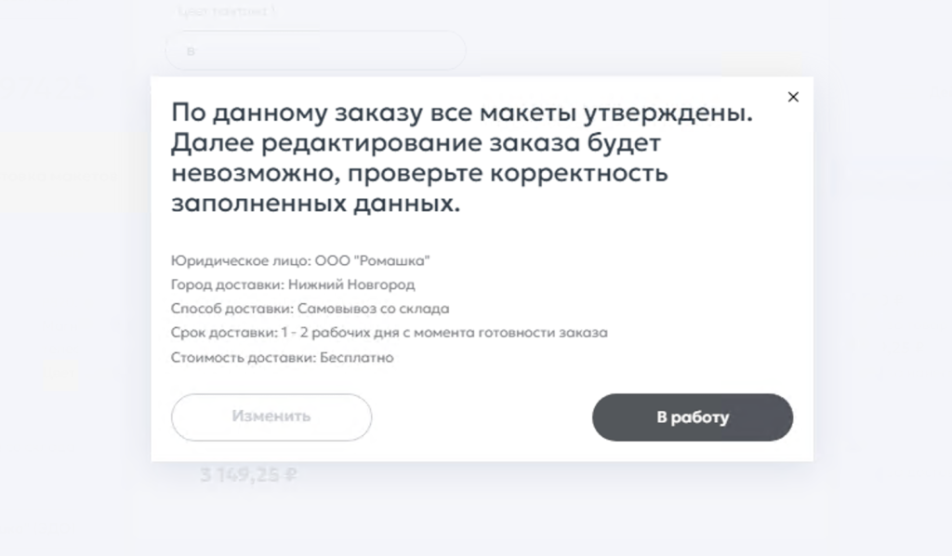Click the dimmed input field behind the dialog
Screen dimensions: 952x556
315,50
